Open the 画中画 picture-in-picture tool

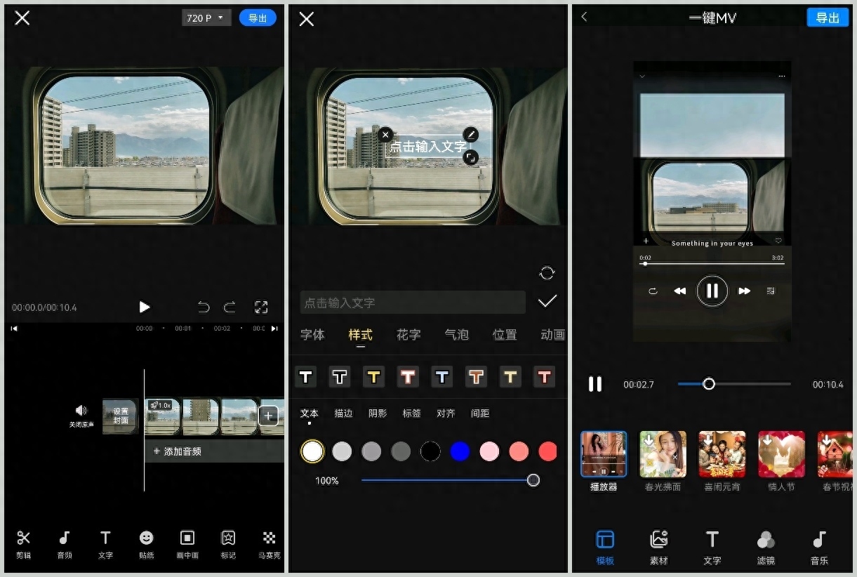pyautogui.click(x=187, y=544)
